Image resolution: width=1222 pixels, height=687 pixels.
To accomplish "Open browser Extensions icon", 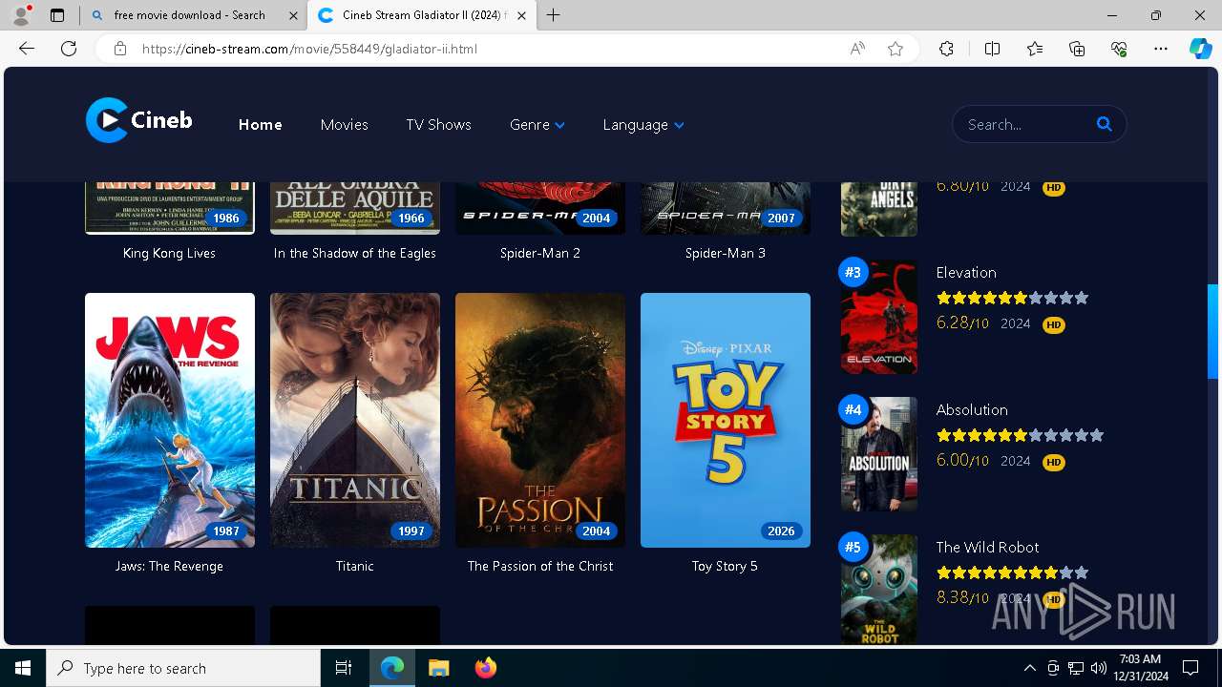I will [x=946, y=49].
